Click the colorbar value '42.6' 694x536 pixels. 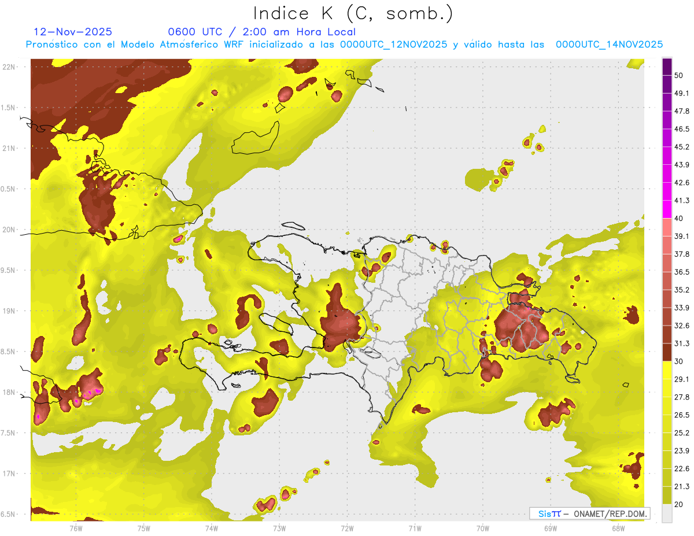(x=682, y=183)
